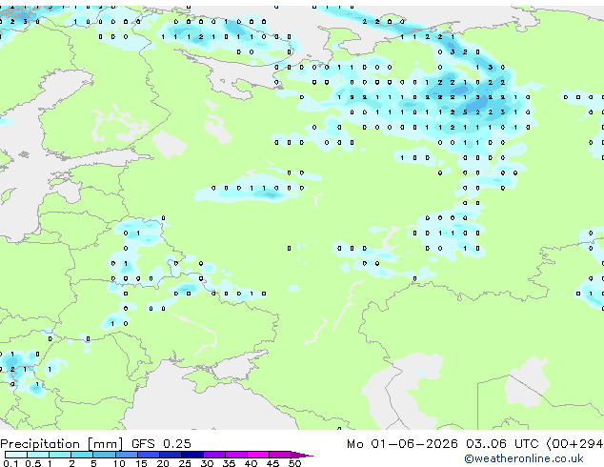Select the 15–20 mm legend swatch
The width and height of the screenshot is (604, 467).
pos(148,455)
